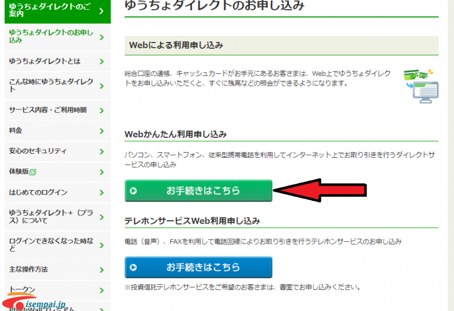Open ログインできなくなった時など link
Viewport: 454px width, 311px height.
(58, 245)
